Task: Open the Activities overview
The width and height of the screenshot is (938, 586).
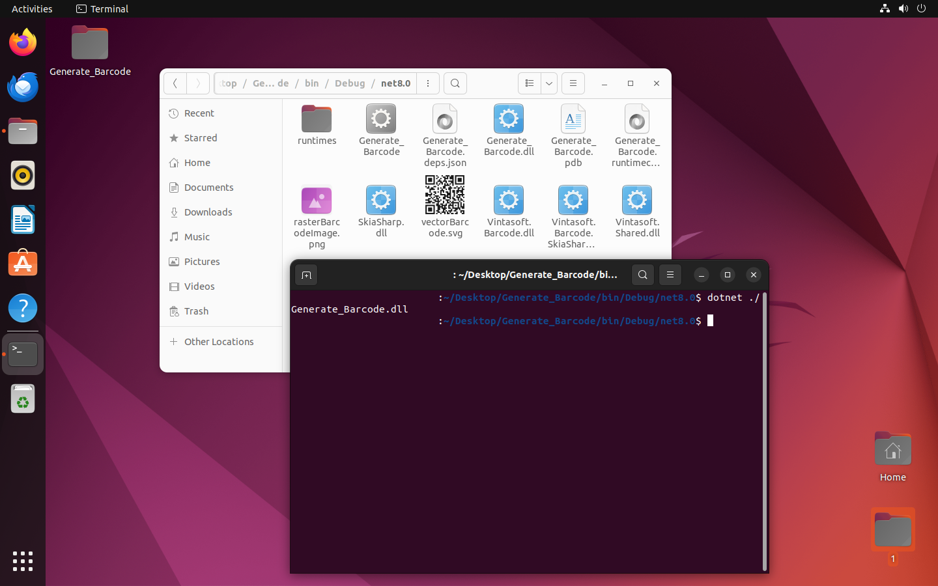Action: (x=32, y=9)
